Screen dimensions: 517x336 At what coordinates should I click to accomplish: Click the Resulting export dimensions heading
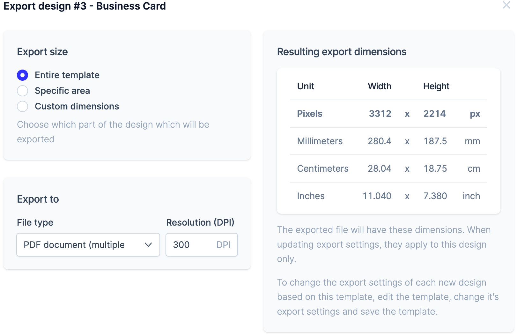coord(342,52)
